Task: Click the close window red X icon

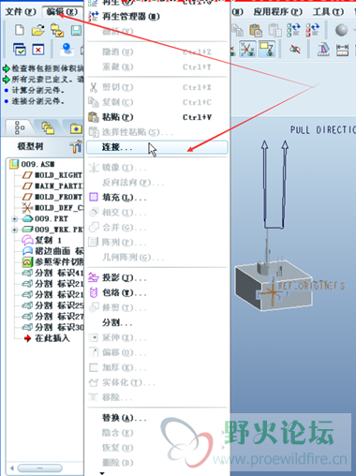Action: click(x=38, y=50)
